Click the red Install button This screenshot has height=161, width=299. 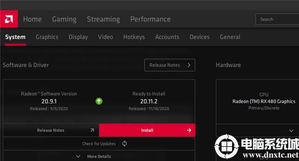[x=147, y=130]
